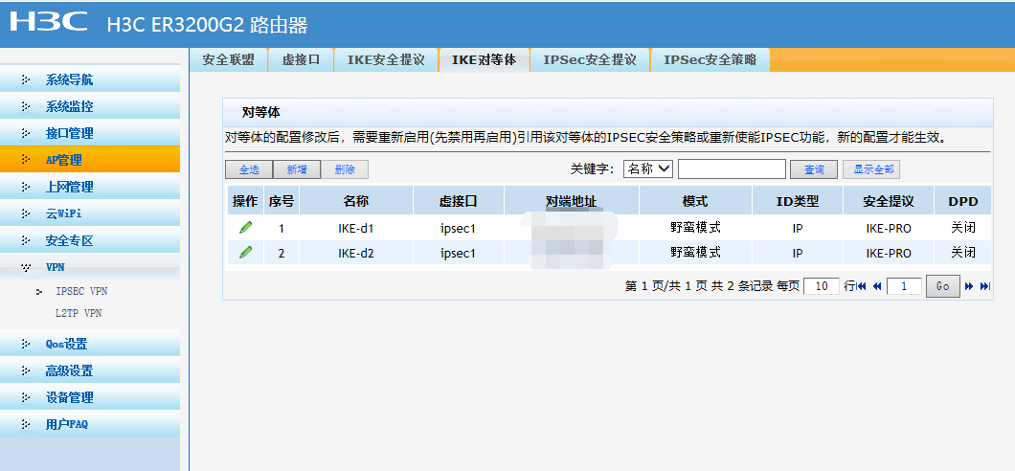This screenshot has height=471, width=1015.
Task: Click the 显示全部 button
Action: [871, 169]
